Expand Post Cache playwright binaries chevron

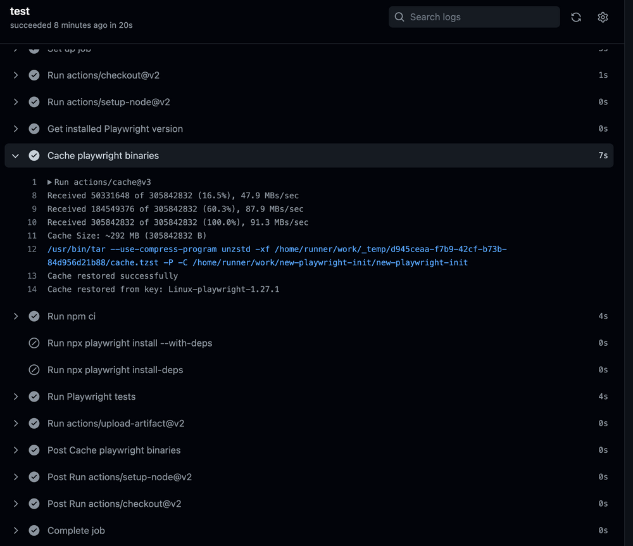[16, 450]
